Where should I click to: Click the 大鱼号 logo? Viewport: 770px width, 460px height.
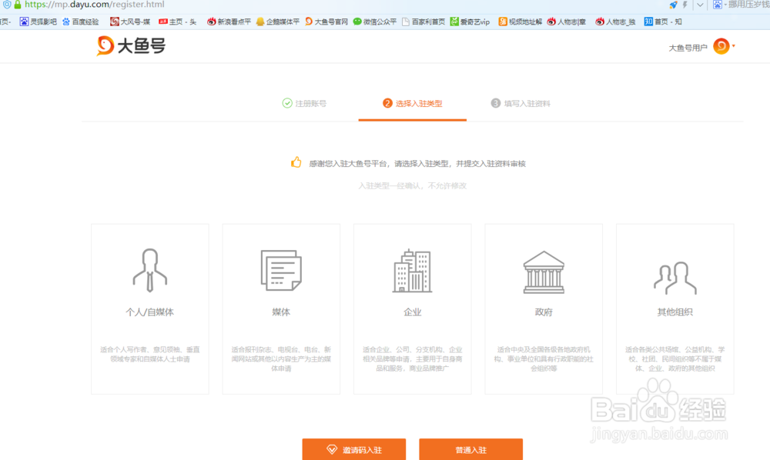(131, 46)
